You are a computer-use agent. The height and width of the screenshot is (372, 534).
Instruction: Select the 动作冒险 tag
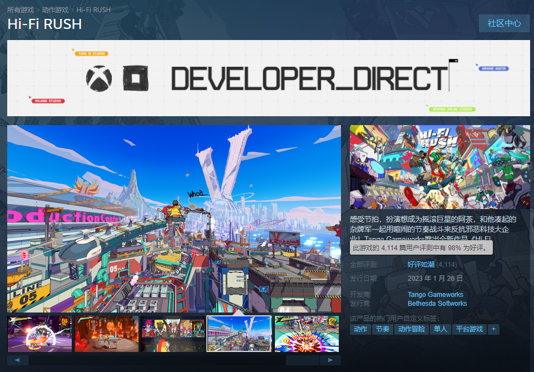click(x=412, y=329)
